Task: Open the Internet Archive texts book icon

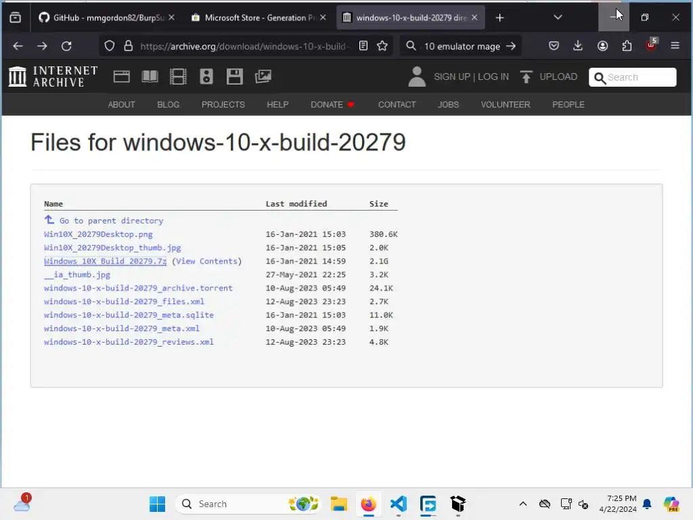Action: [150, 77]
